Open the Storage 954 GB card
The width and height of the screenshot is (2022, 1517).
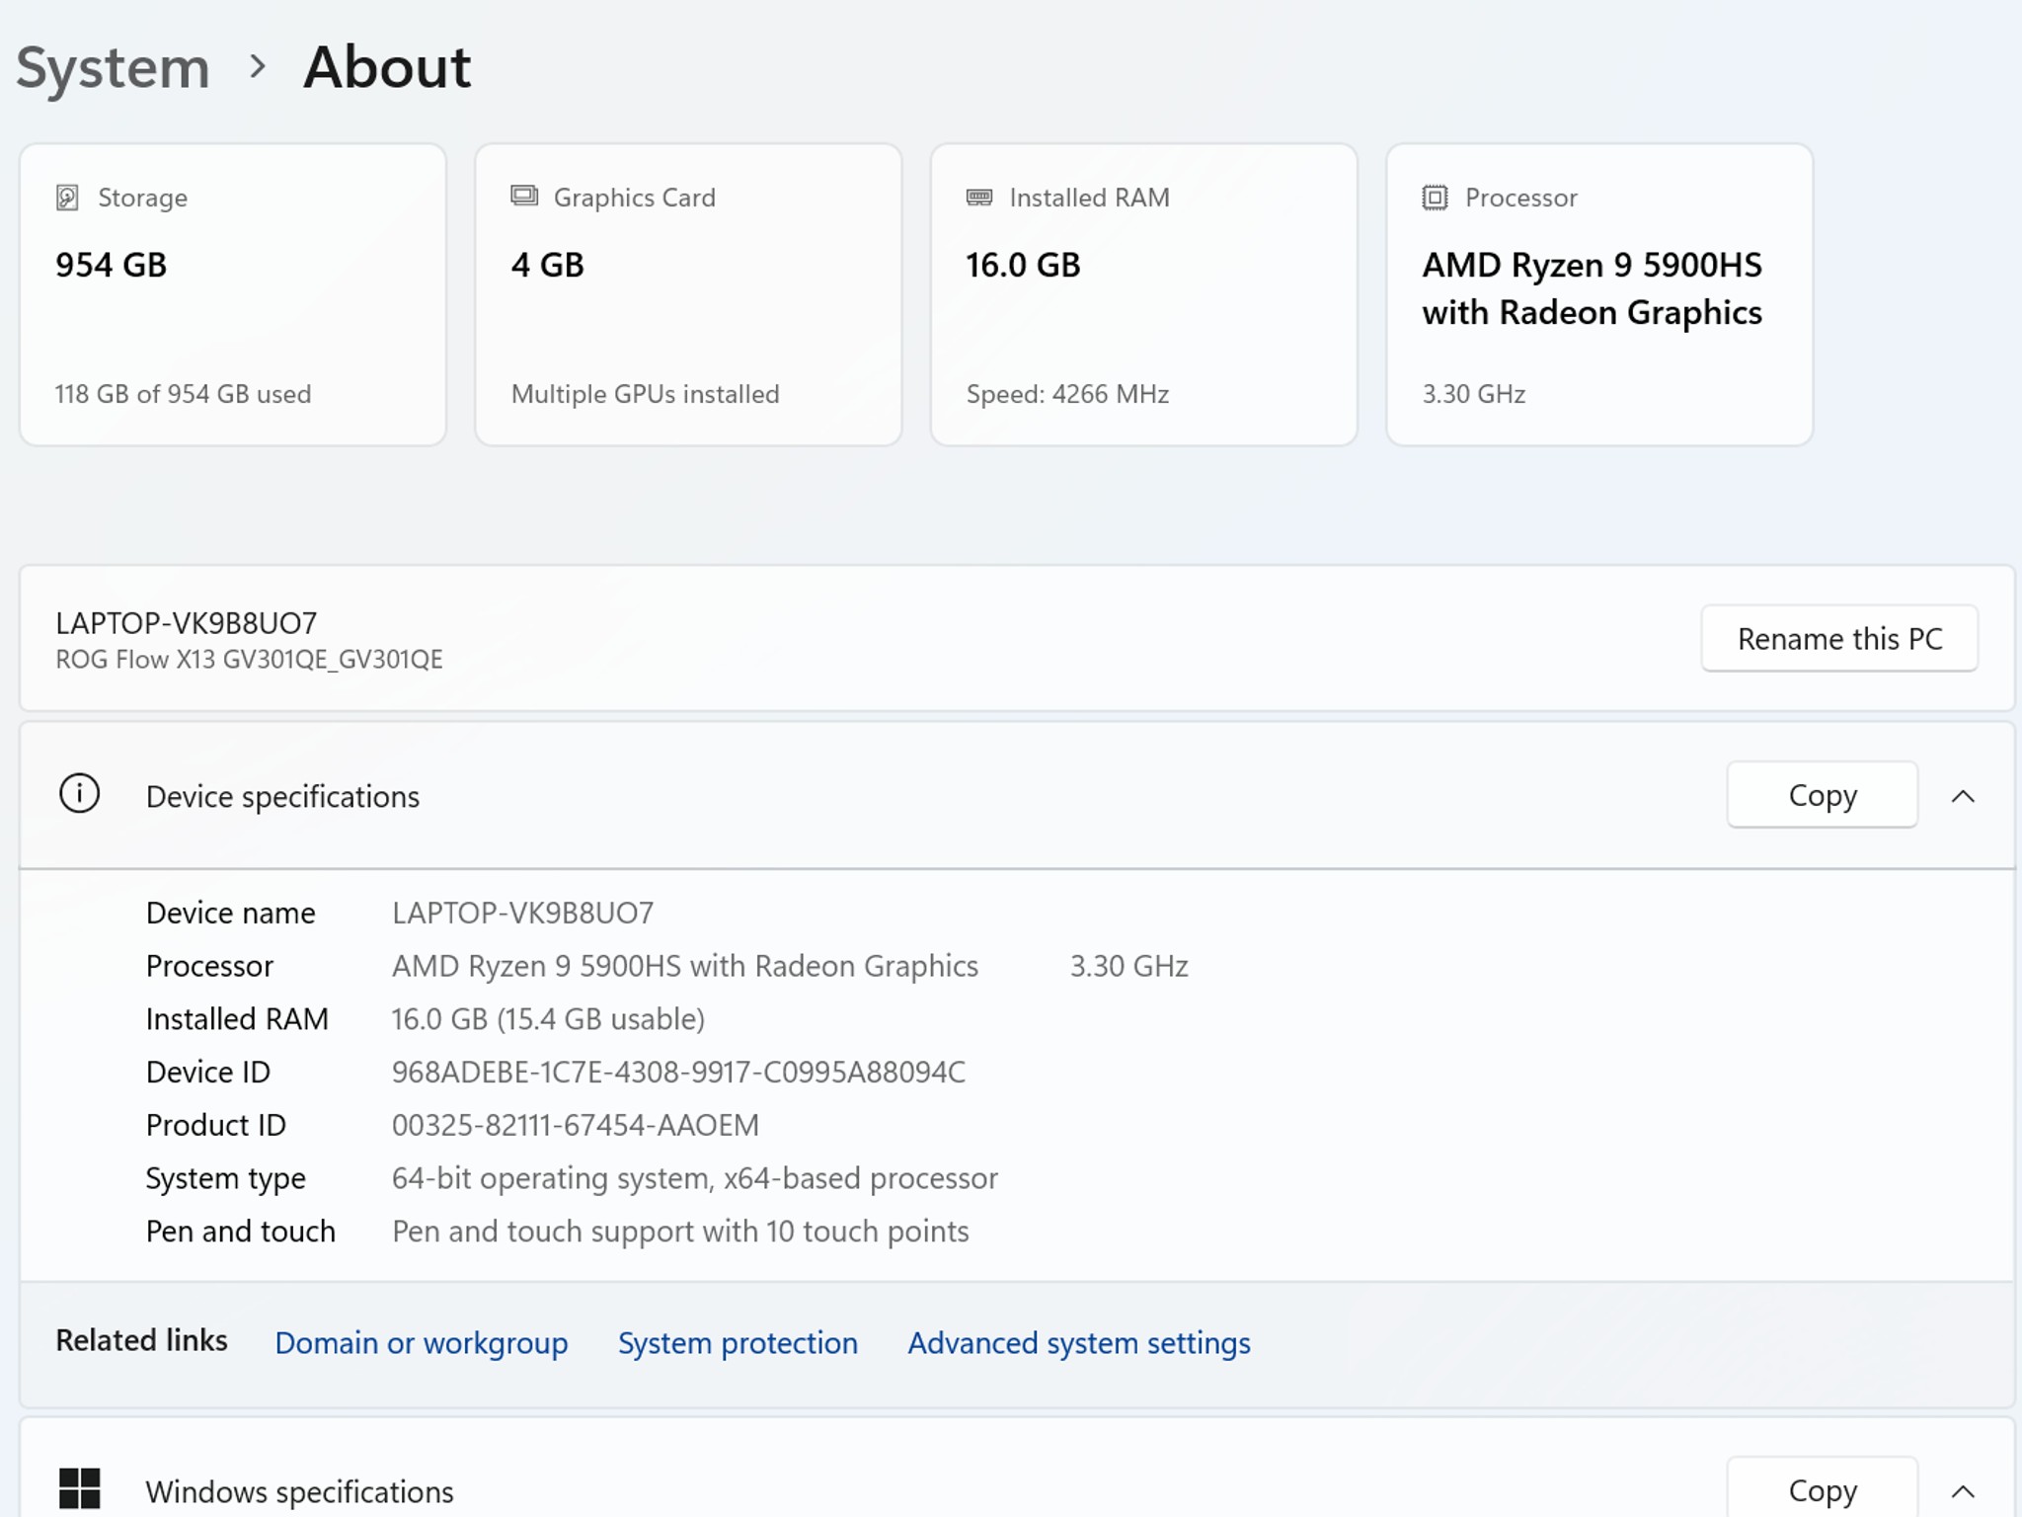pyautogui.click(x=233, y=294)
